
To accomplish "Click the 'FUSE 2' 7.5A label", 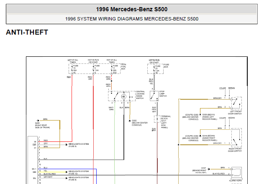I will click(97, 68).
